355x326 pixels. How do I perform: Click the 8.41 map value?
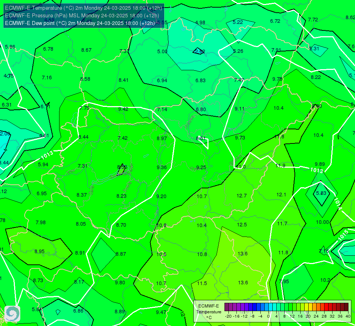pyautogui.click(x=123, y=80)
